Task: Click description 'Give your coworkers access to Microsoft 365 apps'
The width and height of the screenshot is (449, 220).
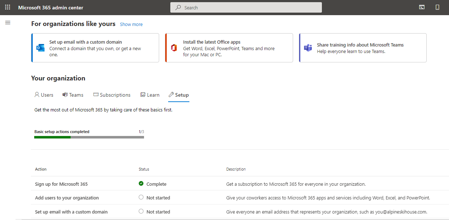Action: 328,198
